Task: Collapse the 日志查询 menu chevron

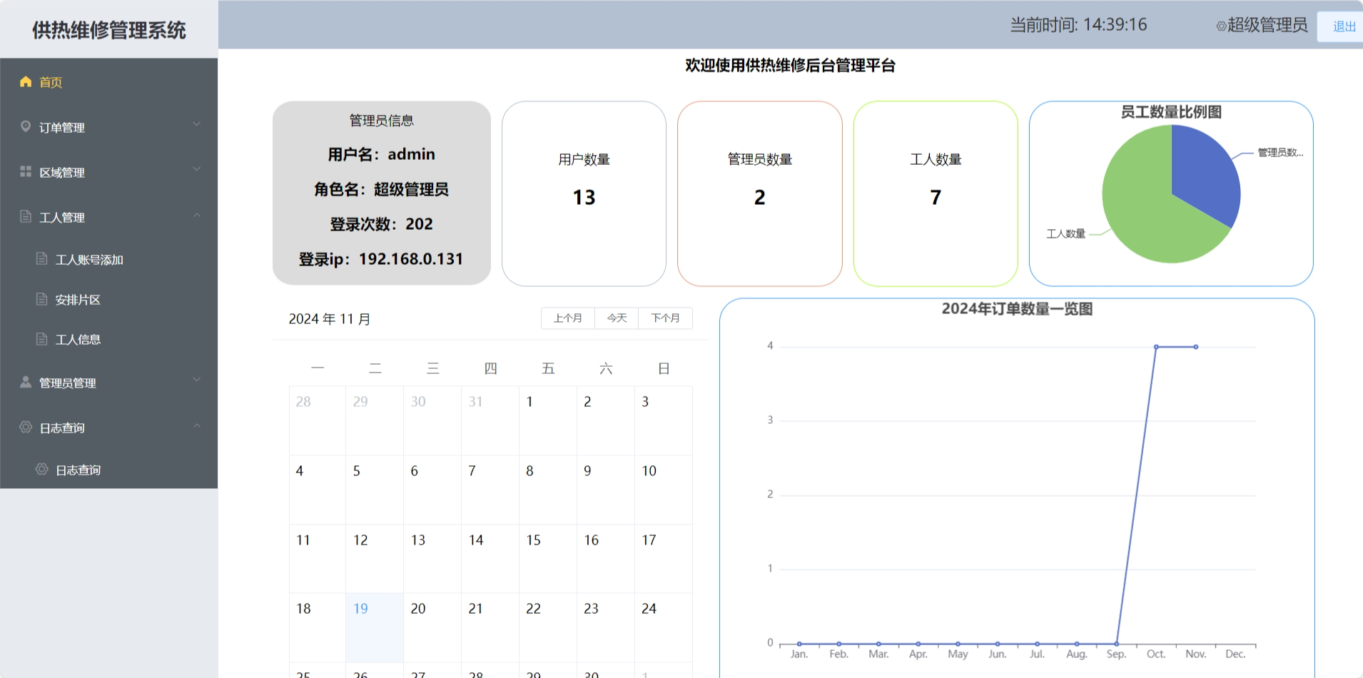Action: point(197,425)
